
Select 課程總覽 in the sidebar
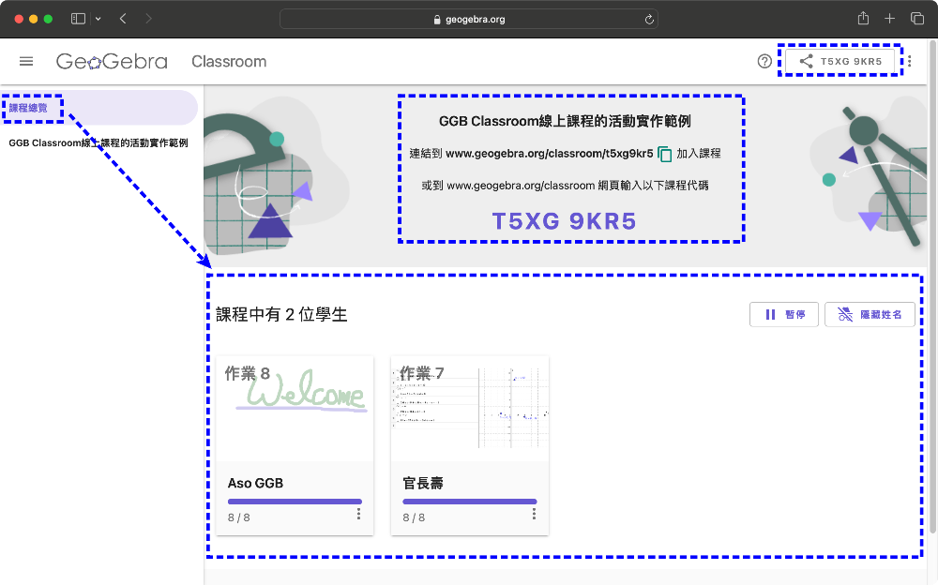pos(98,108)
